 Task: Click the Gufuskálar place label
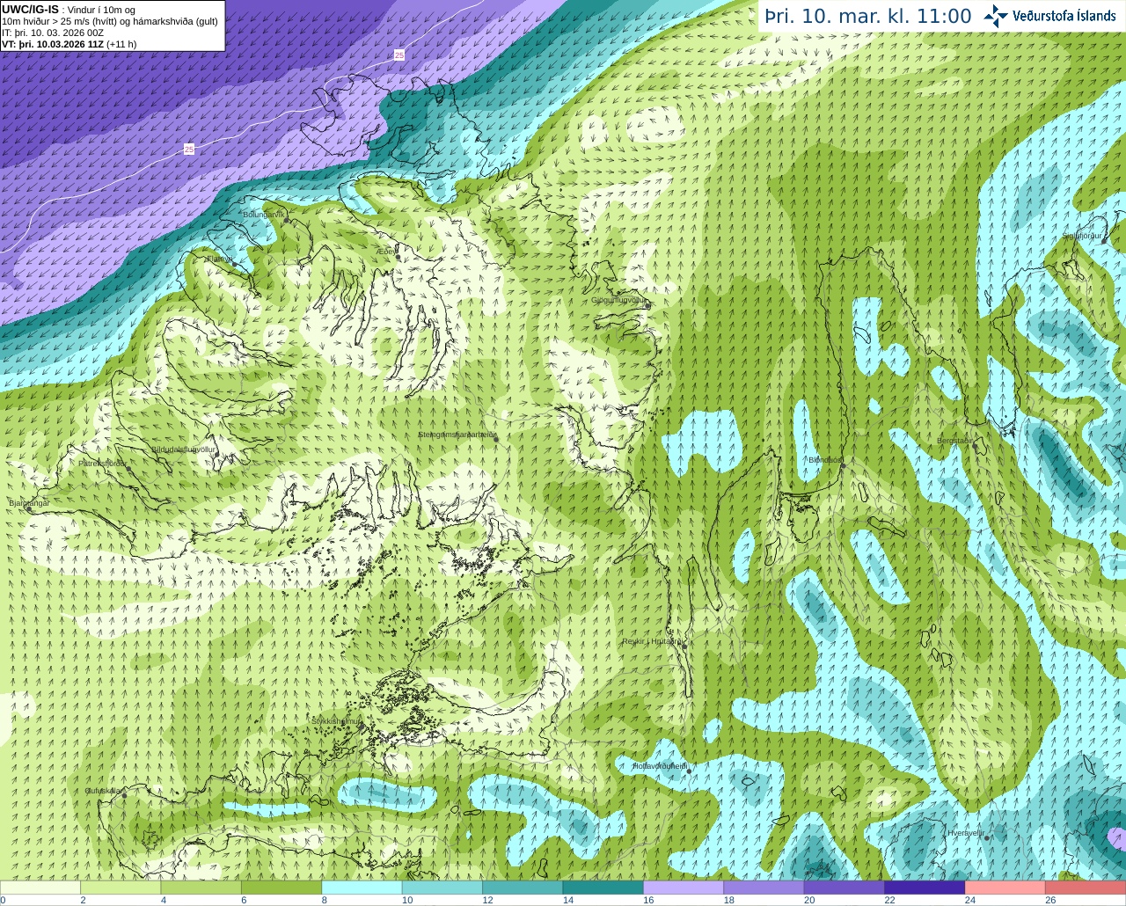(x=103, y=791)
